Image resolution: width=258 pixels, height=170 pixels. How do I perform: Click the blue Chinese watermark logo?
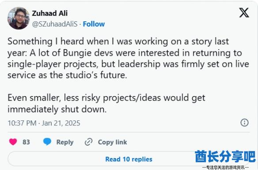click(225, 156)
